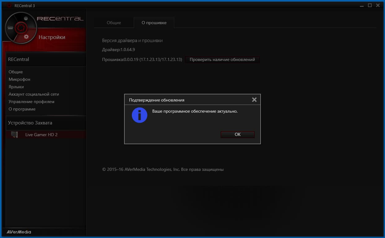385x238 pixels.
Task: Click Версия драйвера и прошивки label
Action: 132,41
